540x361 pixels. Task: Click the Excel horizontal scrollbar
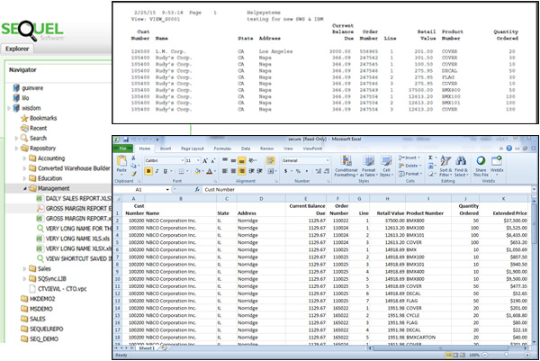(440, 348)
